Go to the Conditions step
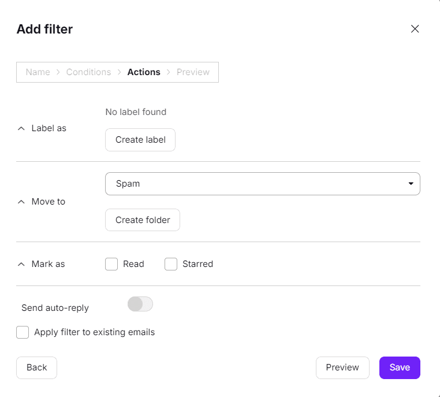The width and height of the screenshot is (440, 397). point(88,72)
